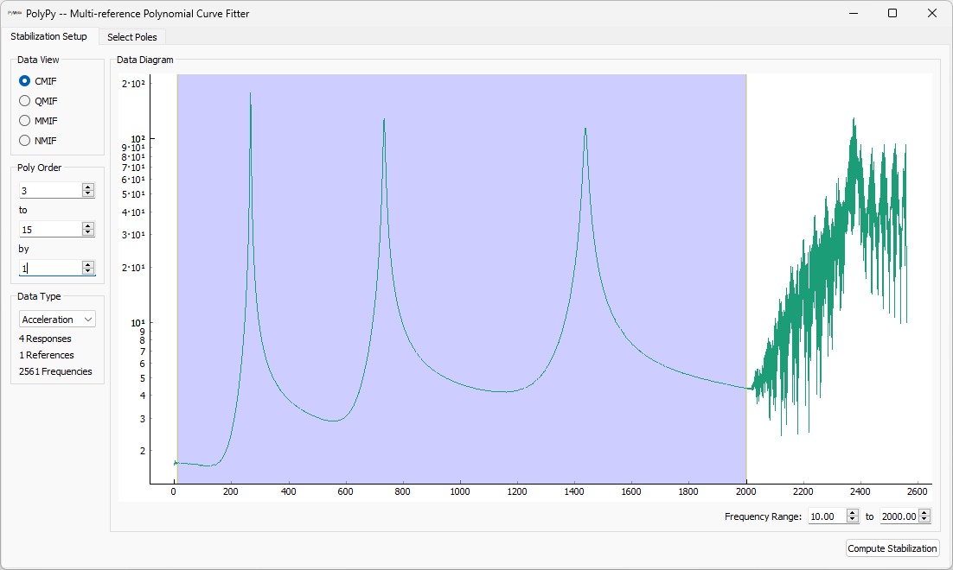The height and width of the screenshot is (570, 953).
Task: Select the MMIF data view option
Action: pos(26,120)
